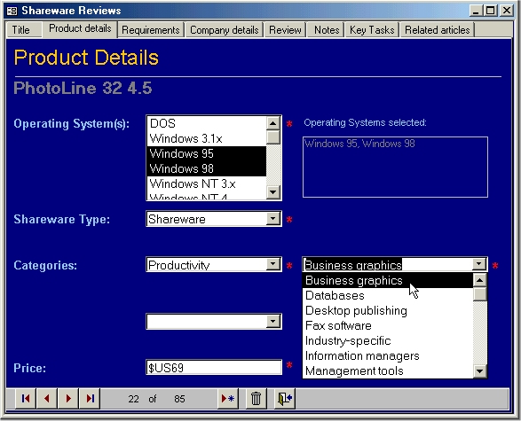Screen dimensions: 521x421
Task: Exit the form via door icon
Action: pos(285,398)
